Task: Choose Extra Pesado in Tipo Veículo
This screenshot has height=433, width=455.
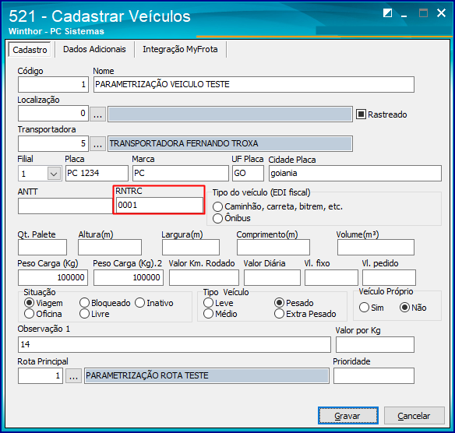Action: click(279, 314)
